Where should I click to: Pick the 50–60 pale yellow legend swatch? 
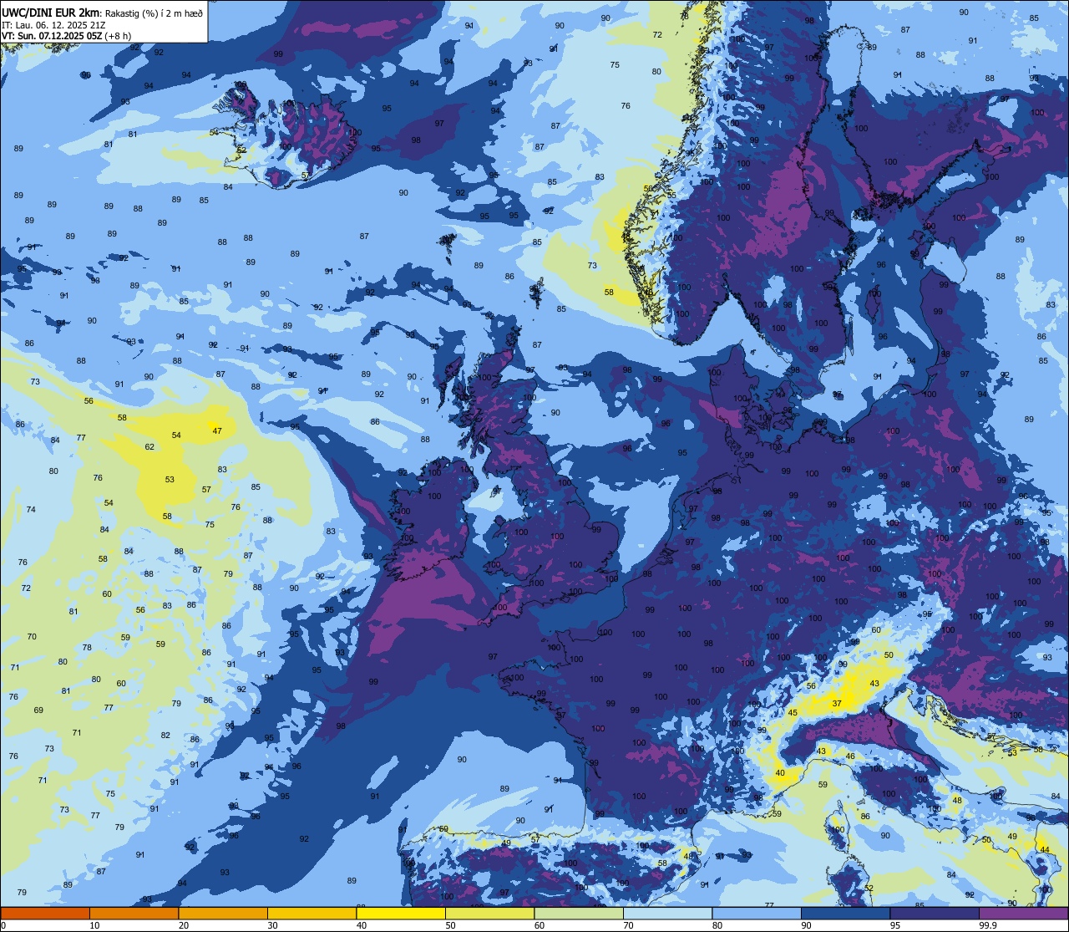pyautogui.click(x=489, y=913)
